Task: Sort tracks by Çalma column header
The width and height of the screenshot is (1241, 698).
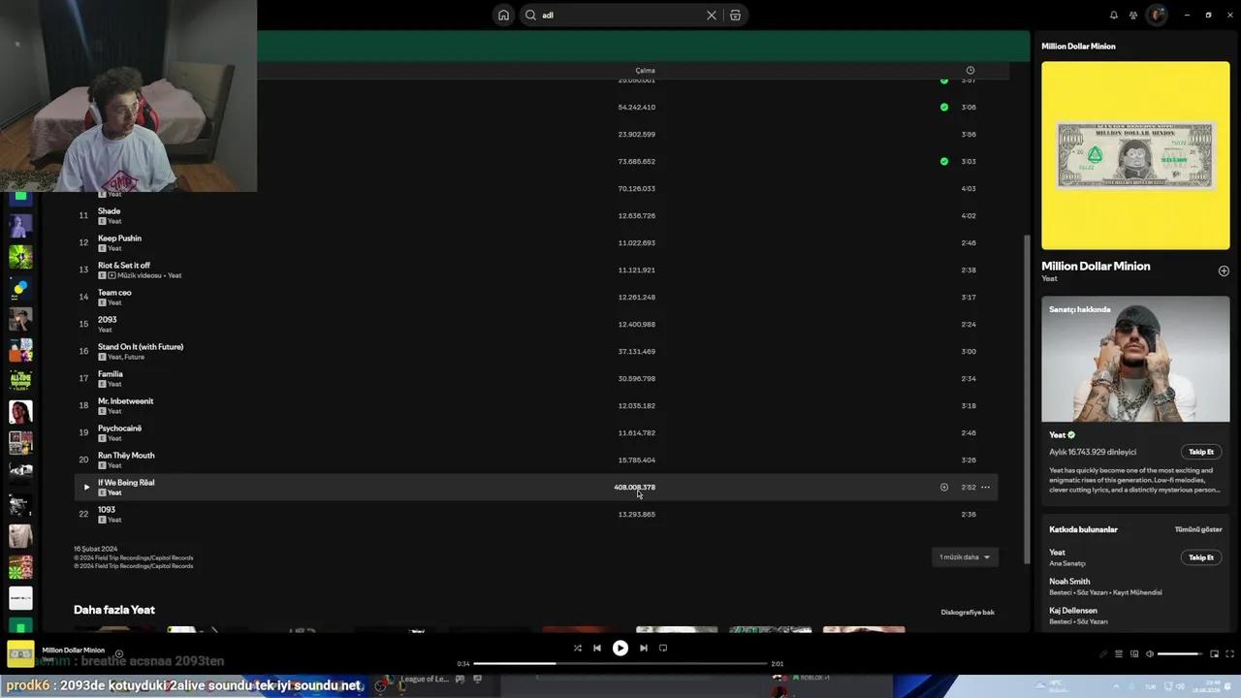Action: click(645, 71)
